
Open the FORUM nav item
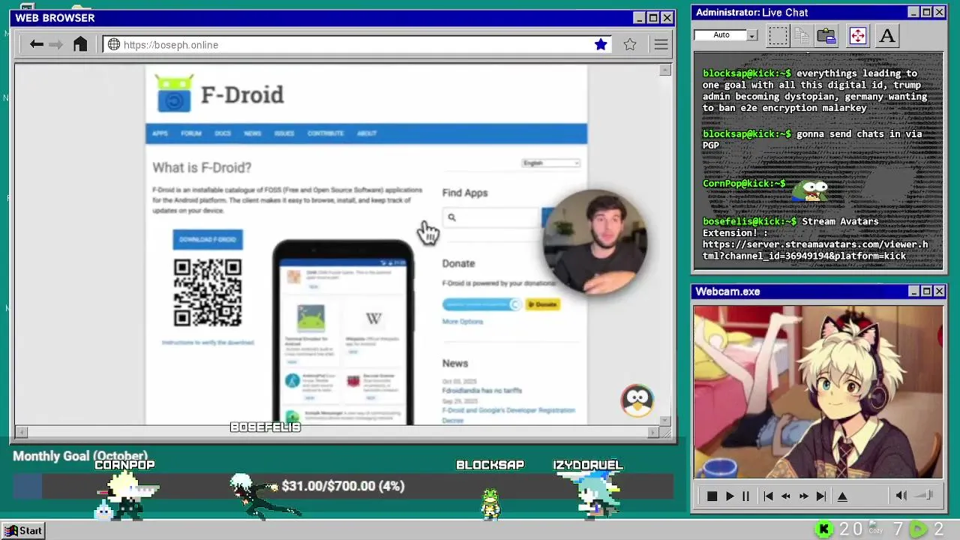[x=191, y=133]
